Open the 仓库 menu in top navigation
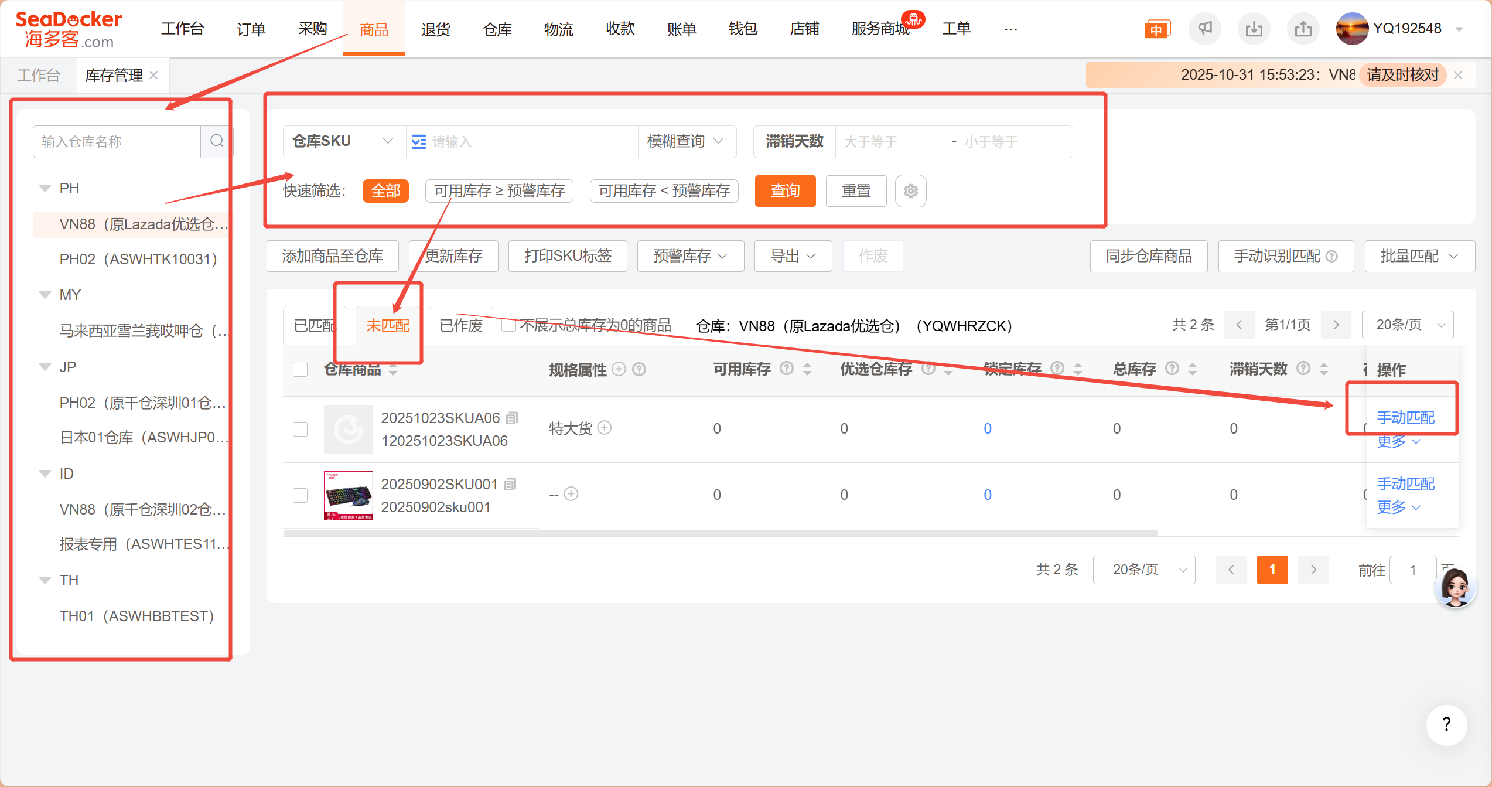Viewport: 1492px width, 787px height. pyautogui.click(x=497, y=29)
